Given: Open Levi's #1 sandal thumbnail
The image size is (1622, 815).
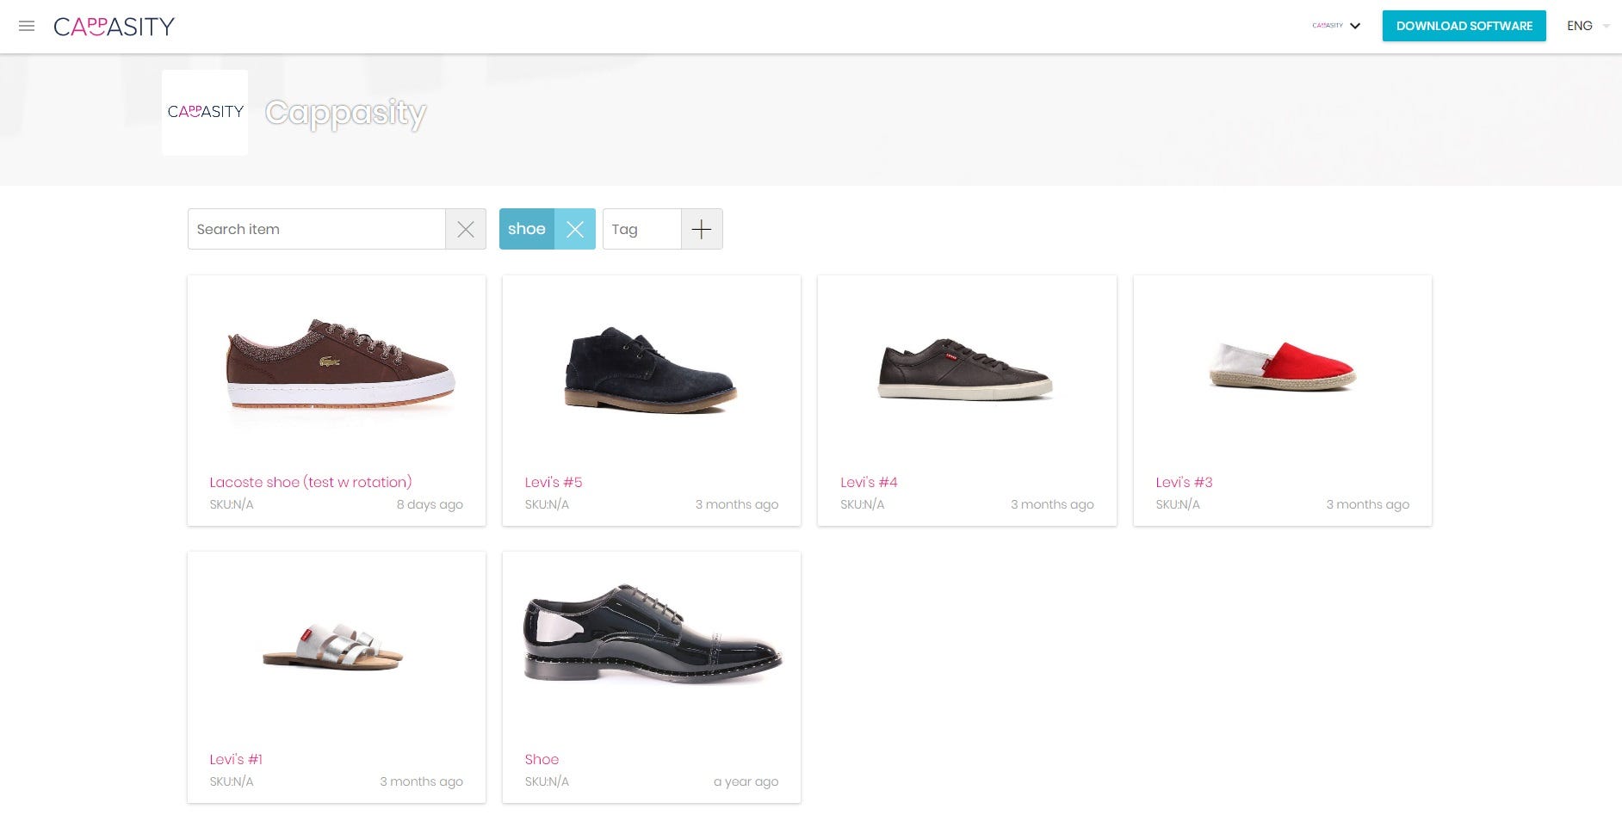Looking at the screenshot, I should (x=333, y=647).
